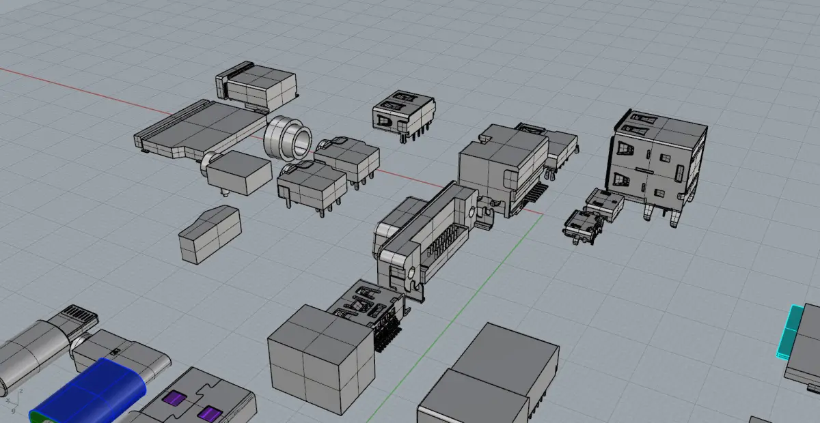Select the lower small micro connector near stacked port
This screenshot has height=423, width=820.
tap(582, 225)
